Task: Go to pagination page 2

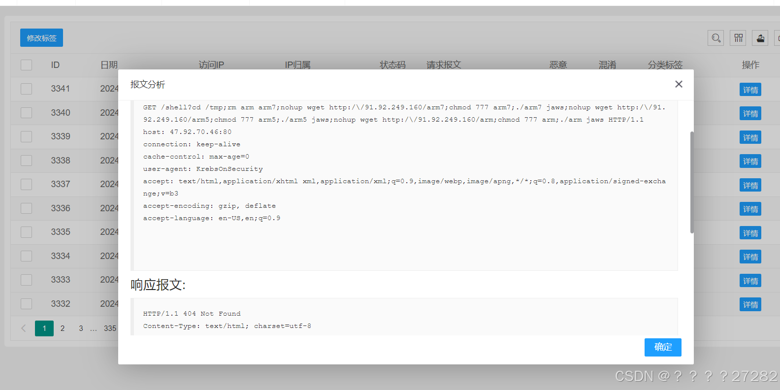Action: click(63, 328)
